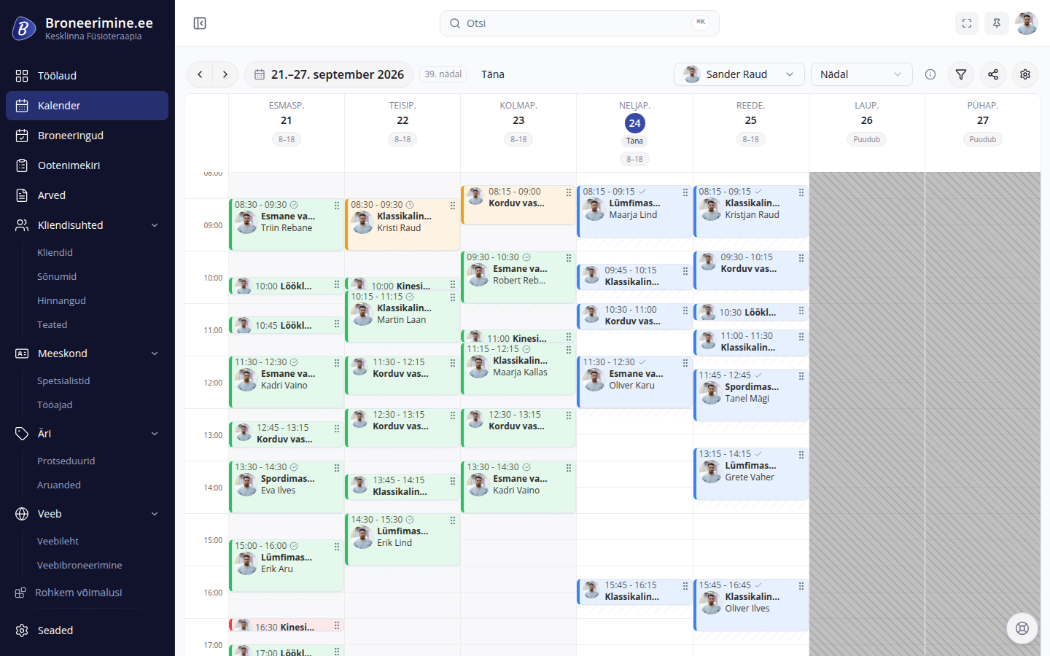This screenshot has width=1050, height=656.
Task: Open the calendar filter icon
Action: pyautogui.click(x=961, y=74)
